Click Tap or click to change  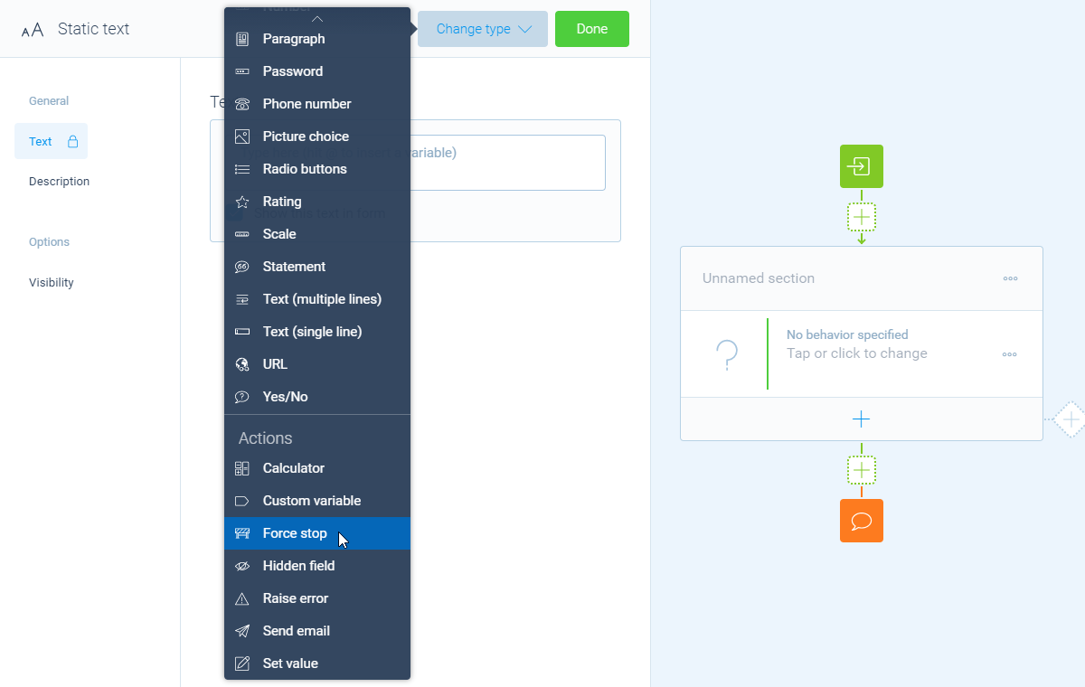click(x=857, y=353)
